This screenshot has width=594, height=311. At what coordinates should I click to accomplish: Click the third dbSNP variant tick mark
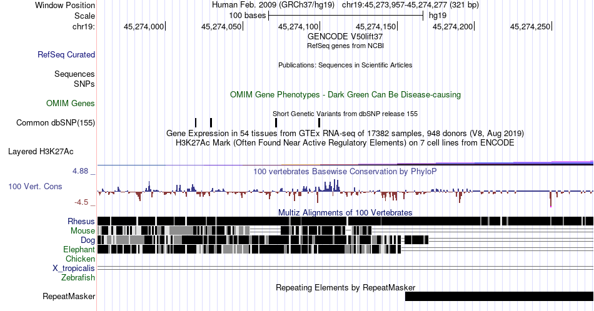(276, 122)
